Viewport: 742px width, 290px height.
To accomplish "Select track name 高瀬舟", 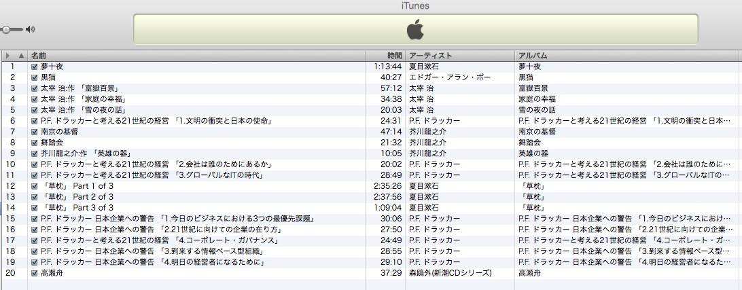I will click(52, 274).
